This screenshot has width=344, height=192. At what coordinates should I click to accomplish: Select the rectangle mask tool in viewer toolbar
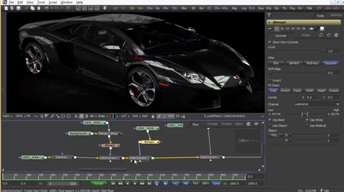pos(63,116)
